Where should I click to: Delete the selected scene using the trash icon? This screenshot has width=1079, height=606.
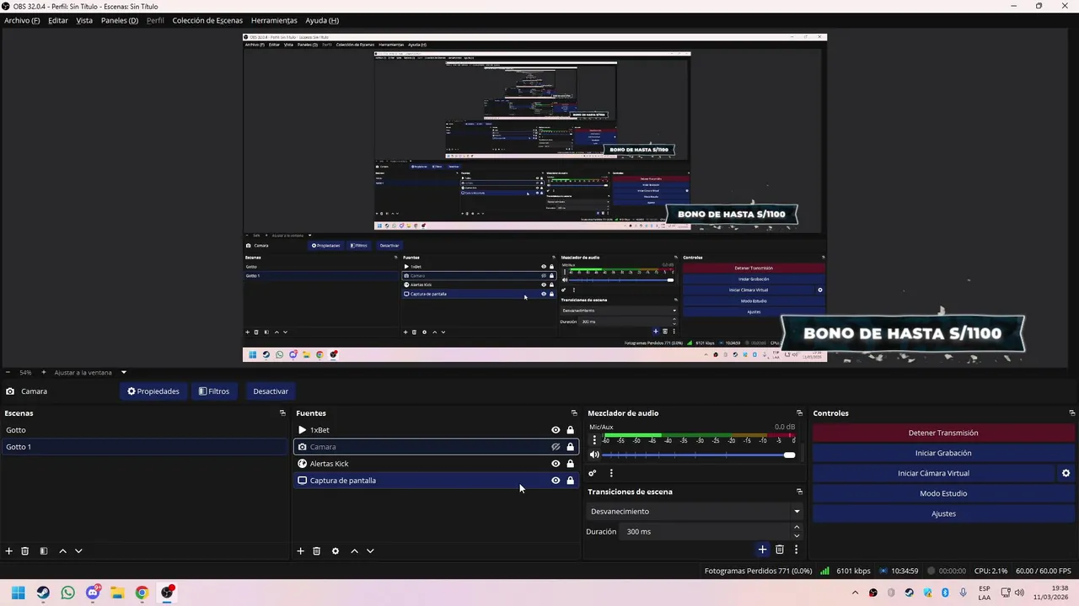25,551
